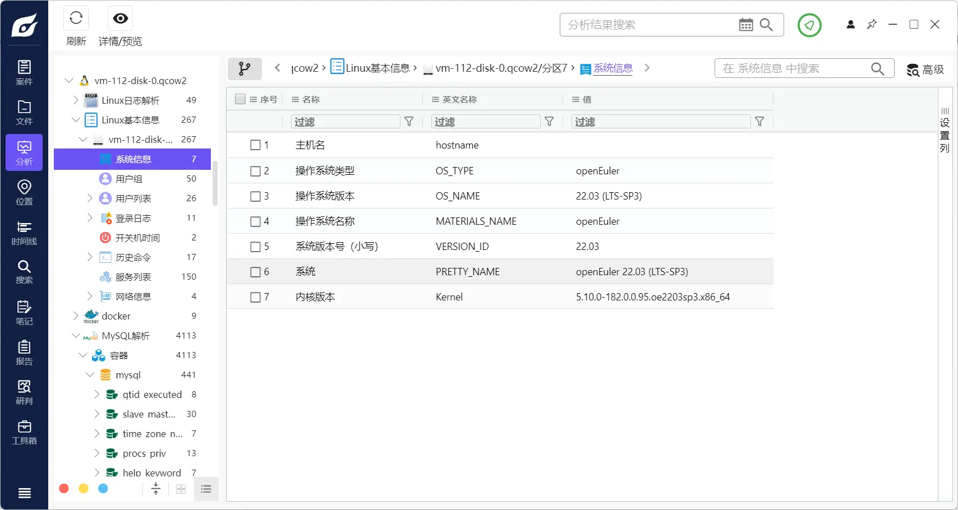Check the row 7 内核版本 checkbox
Image resolution: width=958 pixels, height=510 pixels.
[x=255, y=297]
